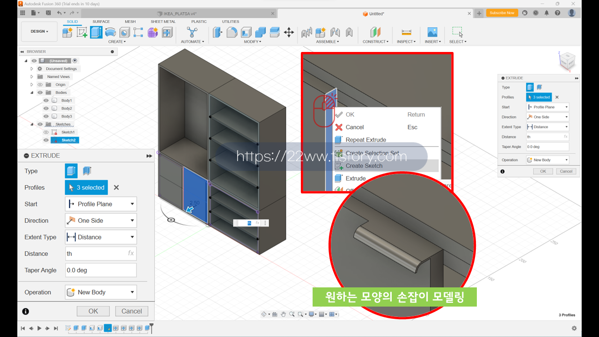Screen dimensions: 599x337
Task: Select the Revolve tool
Action: [x=110, y=32]
